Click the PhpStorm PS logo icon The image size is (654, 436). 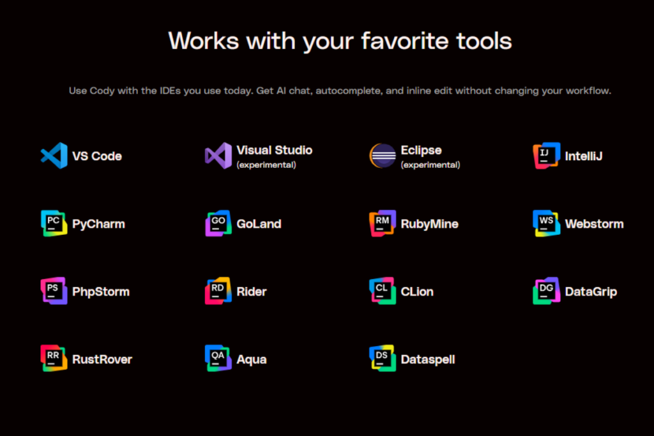point(54,291)
